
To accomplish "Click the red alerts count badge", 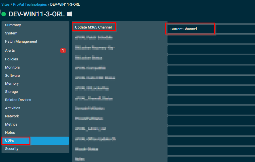I will (x=63, y=51).
